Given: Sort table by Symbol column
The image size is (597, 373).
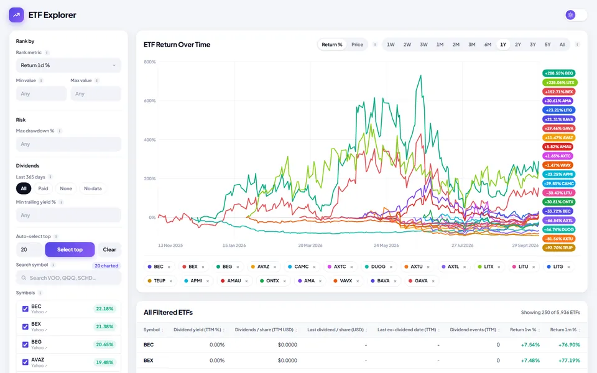Looking at the screenshot, I should pos(154,330).
